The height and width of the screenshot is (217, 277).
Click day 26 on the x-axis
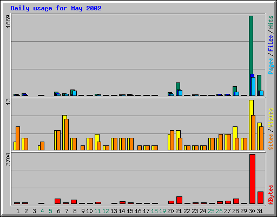pos(219,211)
